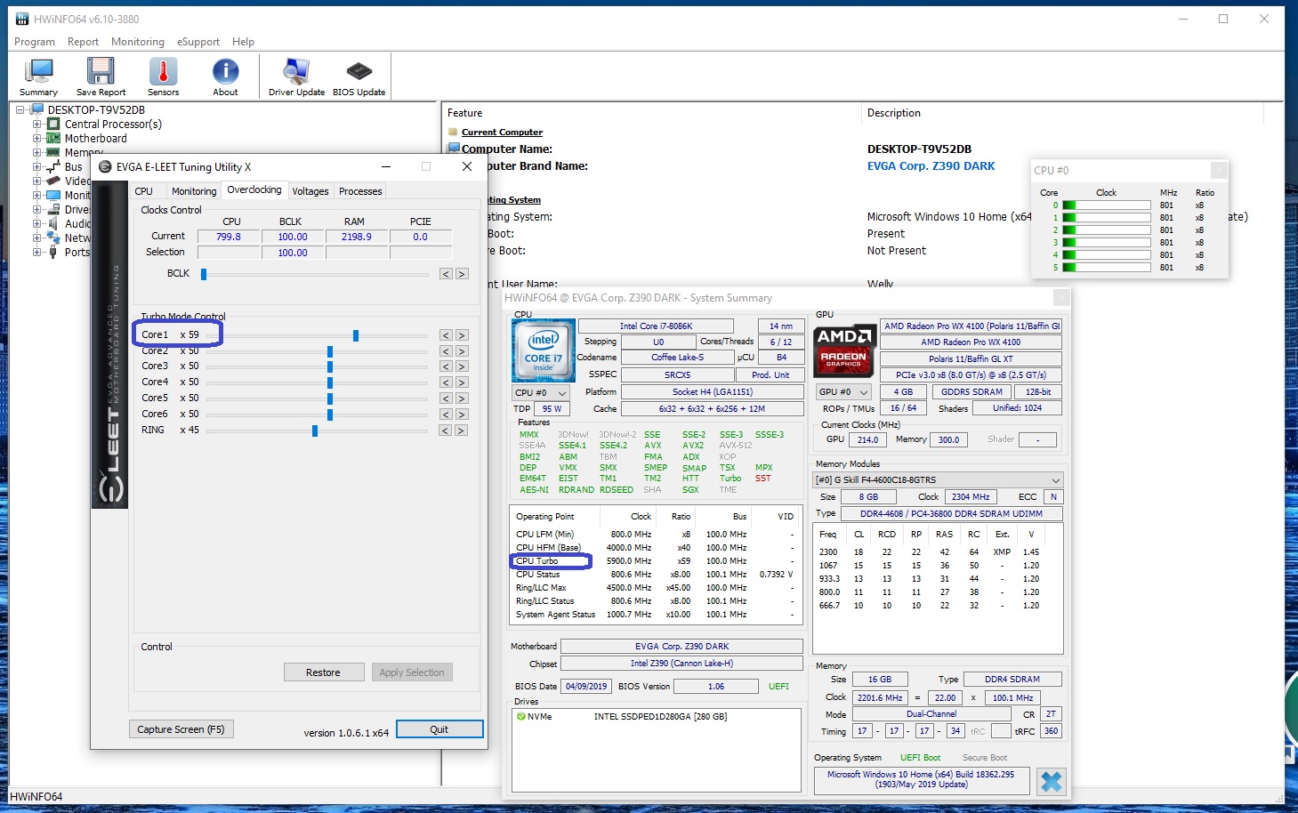The image size is (1298, 813).
Task: Expand the Ports tree node
Action: click(37, 253)
